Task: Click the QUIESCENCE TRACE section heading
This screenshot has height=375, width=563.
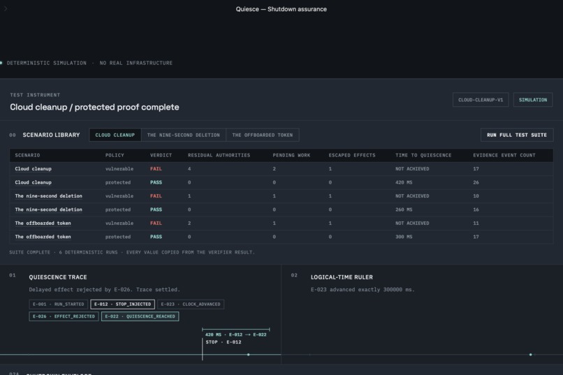Action: click(58, 277)
